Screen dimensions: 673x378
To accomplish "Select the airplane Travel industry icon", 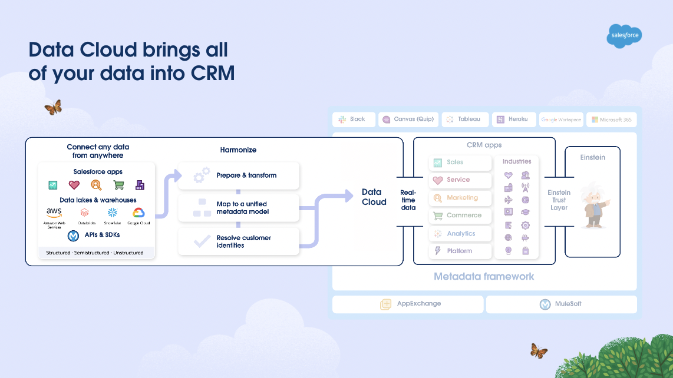I will (508, 200).
